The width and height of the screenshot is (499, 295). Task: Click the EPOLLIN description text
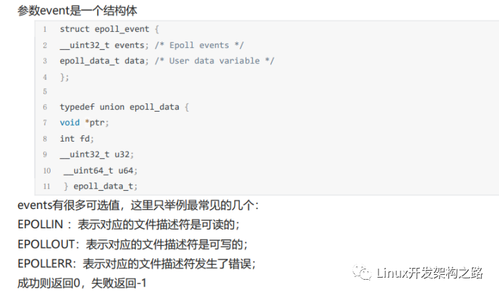(129, 225)
